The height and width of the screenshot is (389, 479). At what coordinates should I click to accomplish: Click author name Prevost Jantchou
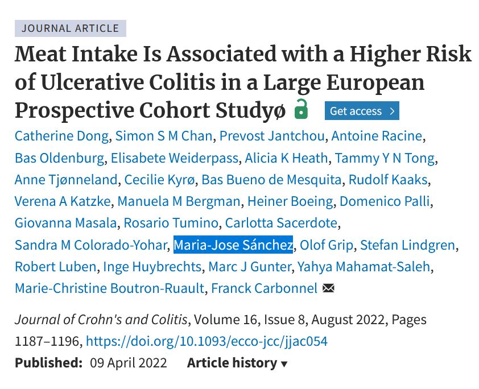272,136
